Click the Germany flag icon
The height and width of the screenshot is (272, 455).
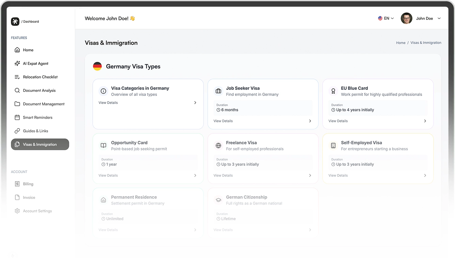(97, 66)
